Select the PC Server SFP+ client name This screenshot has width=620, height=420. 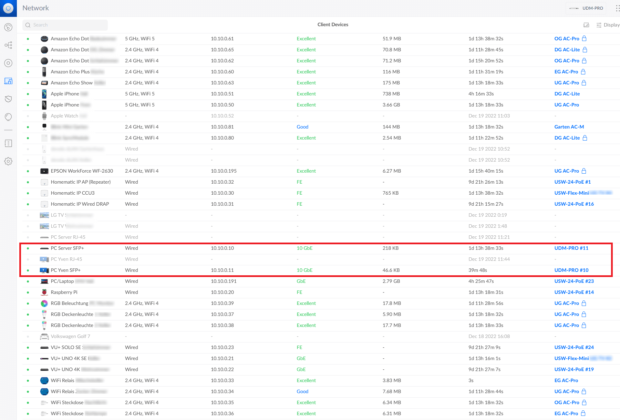[x=67, y=248]
